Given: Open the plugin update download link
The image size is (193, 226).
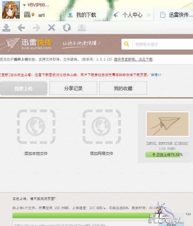Looking at the screenshot, I should click(133, 59).
